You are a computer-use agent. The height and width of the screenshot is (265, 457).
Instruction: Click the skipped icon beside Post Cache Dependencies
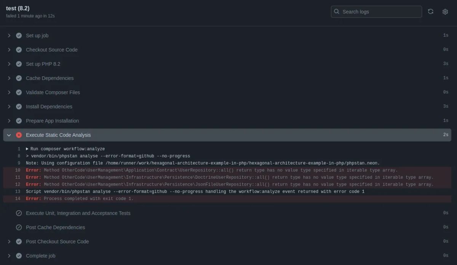tap(19, 227)
